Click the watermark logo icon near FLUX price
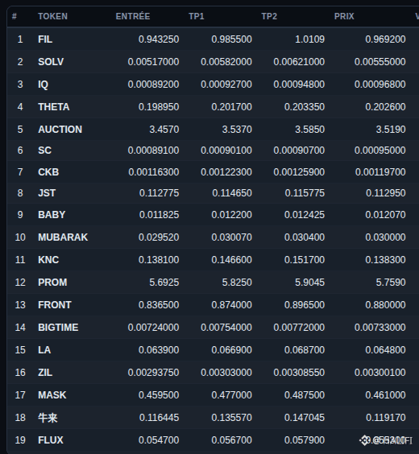 tap(364, 440)
